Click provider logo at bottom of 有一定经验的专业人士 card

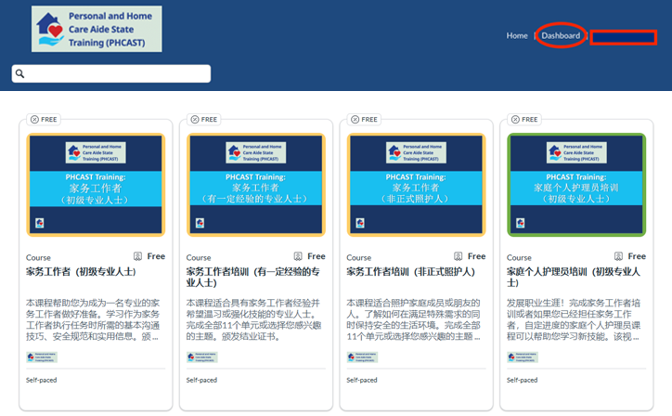203,357
